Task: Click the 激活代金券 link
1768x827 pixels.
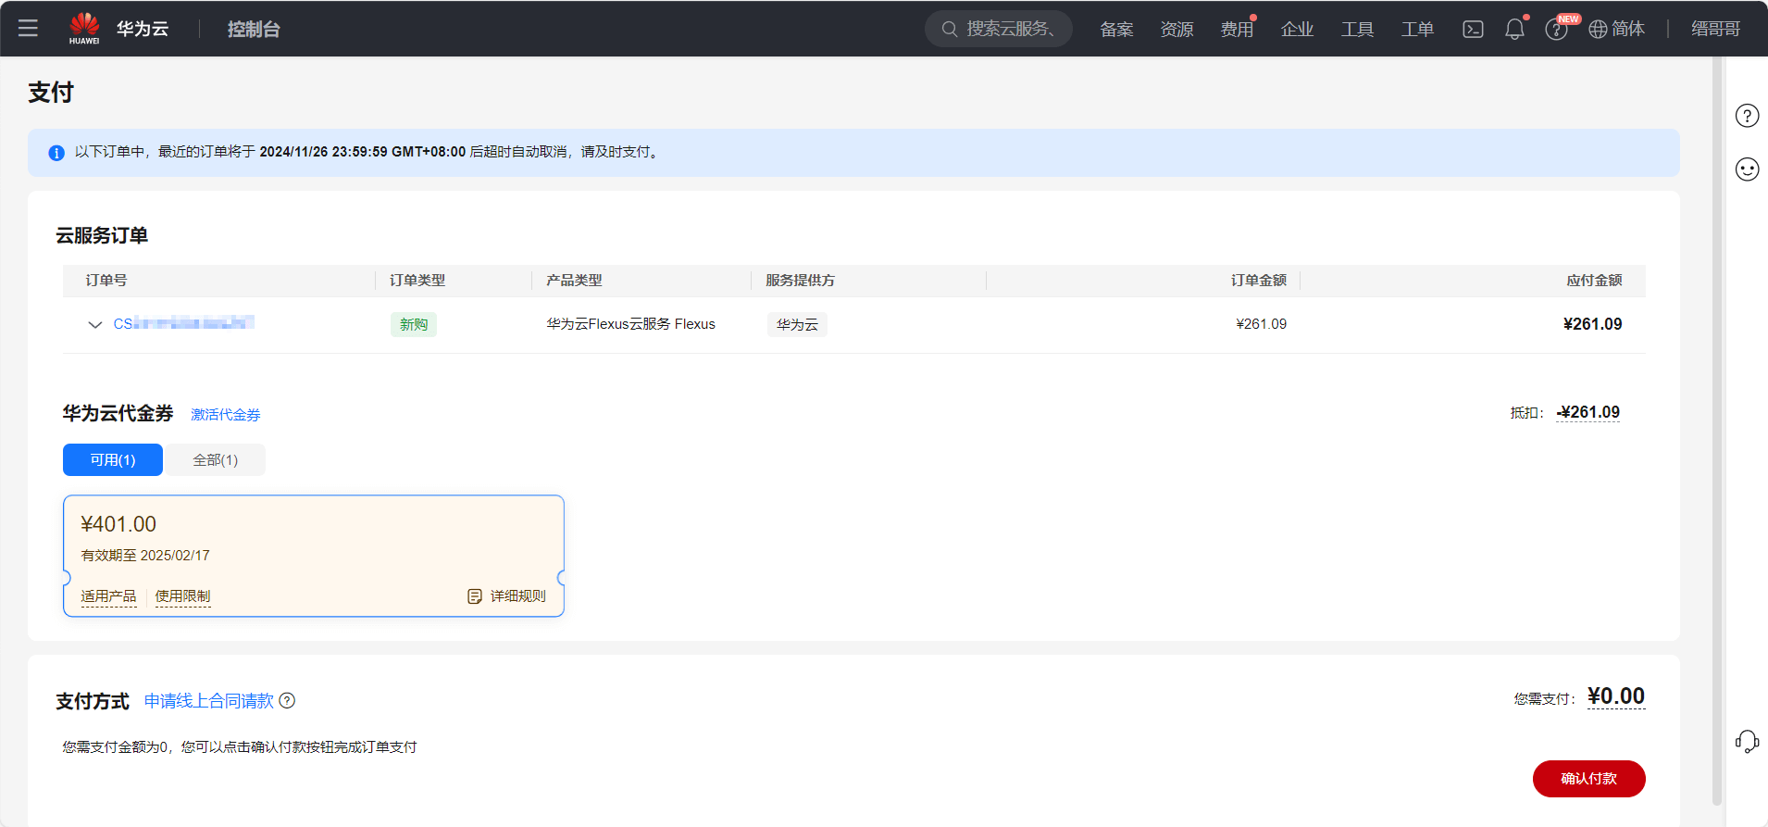Action: pos(226,415)
